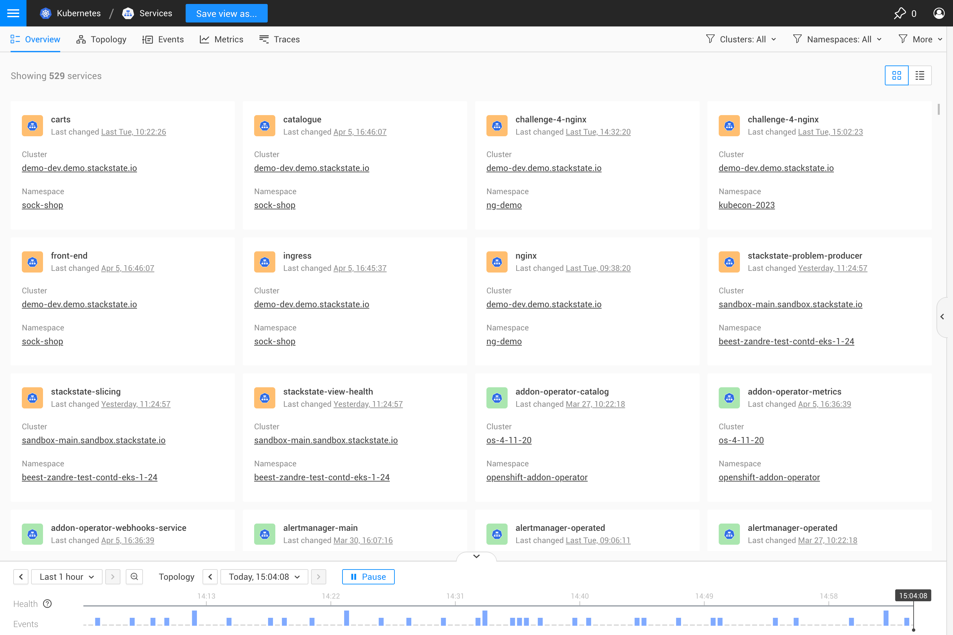Open the hamburger navigation menu
The image size is (953, 635).
[x=13, y=13]
